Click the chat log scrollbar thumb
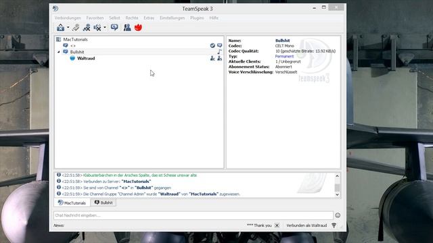The image size is (433, 243). (337, 188)
